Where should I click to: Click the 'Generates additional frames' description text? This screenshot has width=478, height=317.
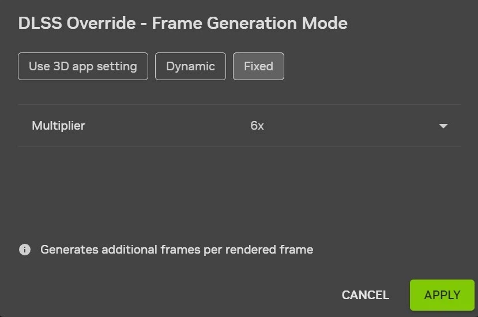coord(176,250)
